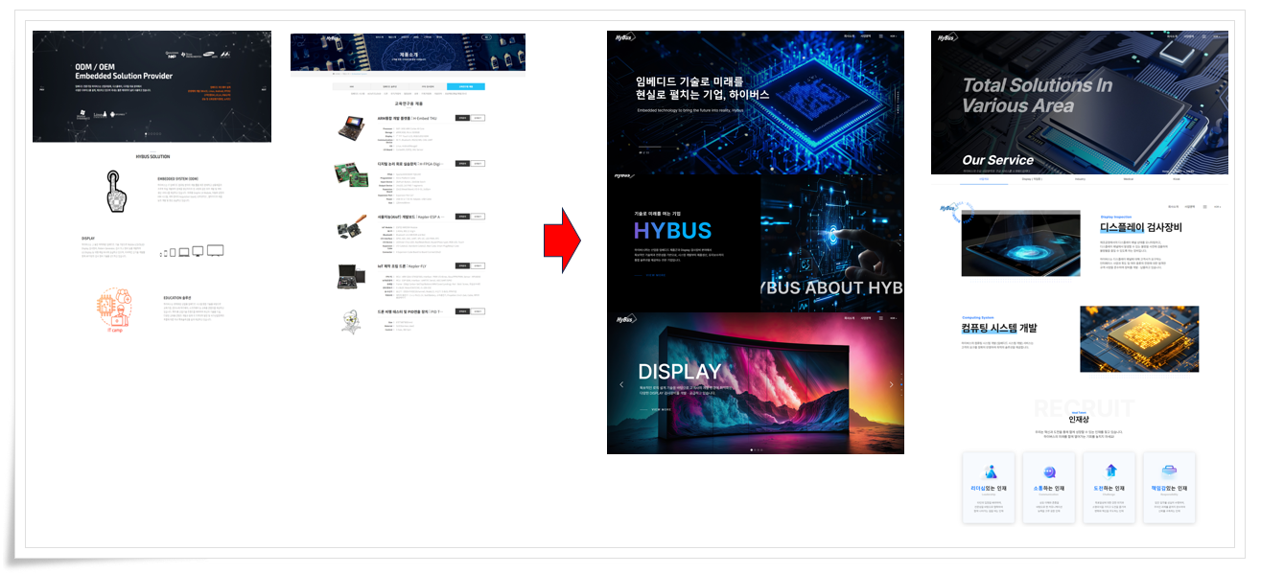This screenshot has width=1261, height=574.
Task: Select the Industry tab under Our Service
Action: point(1080,179)
